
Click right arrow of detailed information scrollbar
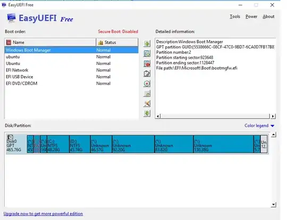(x=273, y=116)
